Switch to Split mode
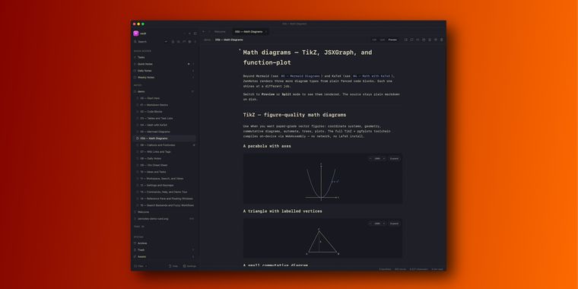Screen dimensions: 578x289 tap(383, 40)
